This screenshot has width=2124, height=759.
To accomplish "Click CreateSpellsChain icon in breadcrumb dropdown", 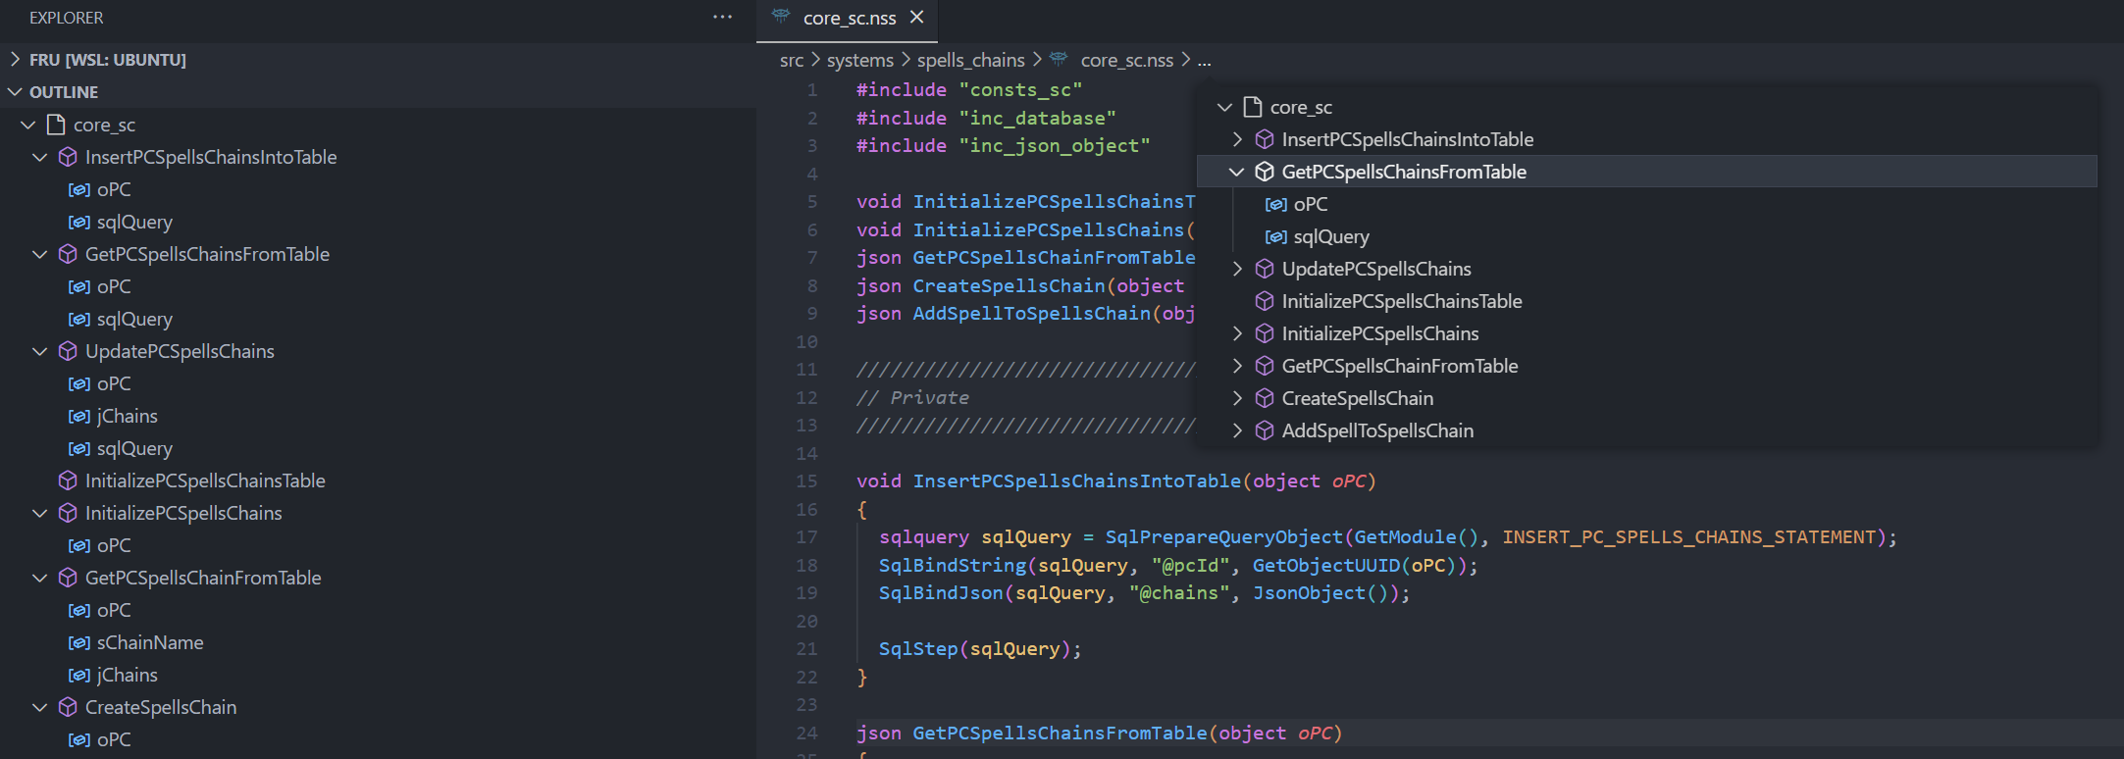I will click(x=1265, y=398).
